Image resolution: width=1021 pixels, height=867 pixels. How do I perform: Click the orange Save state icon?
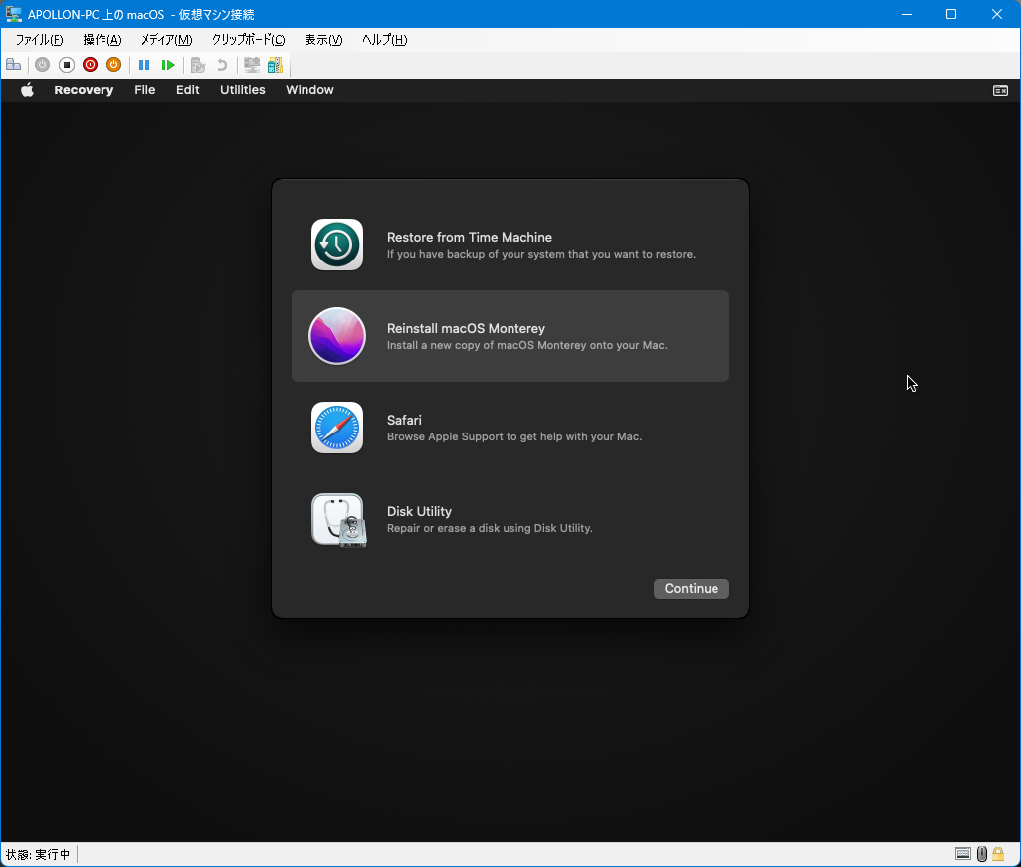[x=113, y=65]
